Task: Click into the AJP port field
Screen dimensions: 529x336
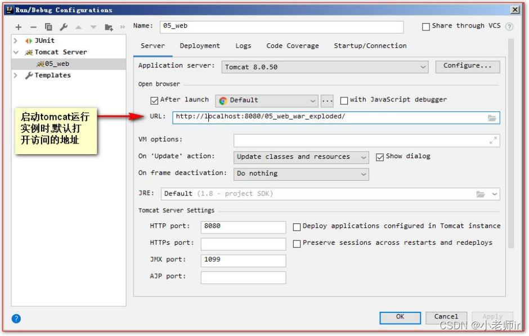Action: tap(243, 277)
